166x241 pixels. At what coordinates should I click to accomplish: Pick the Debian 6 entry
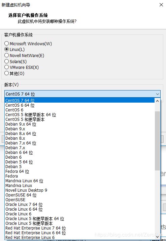pos(79,157)
